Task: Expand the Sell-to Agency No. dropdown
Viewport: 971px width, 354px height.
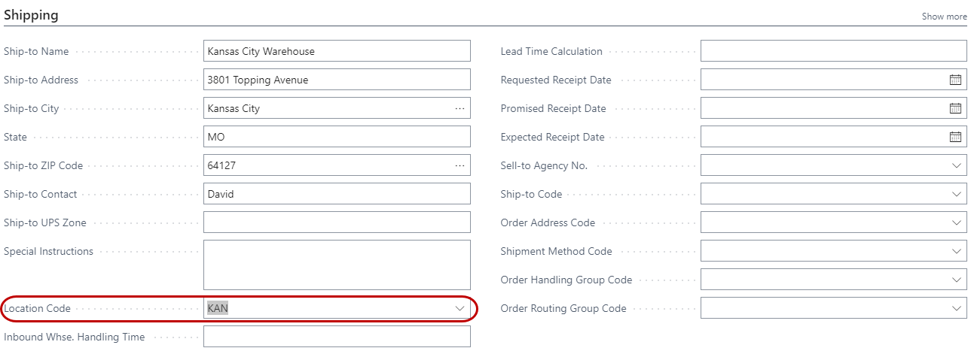Action: coord(957,165)
